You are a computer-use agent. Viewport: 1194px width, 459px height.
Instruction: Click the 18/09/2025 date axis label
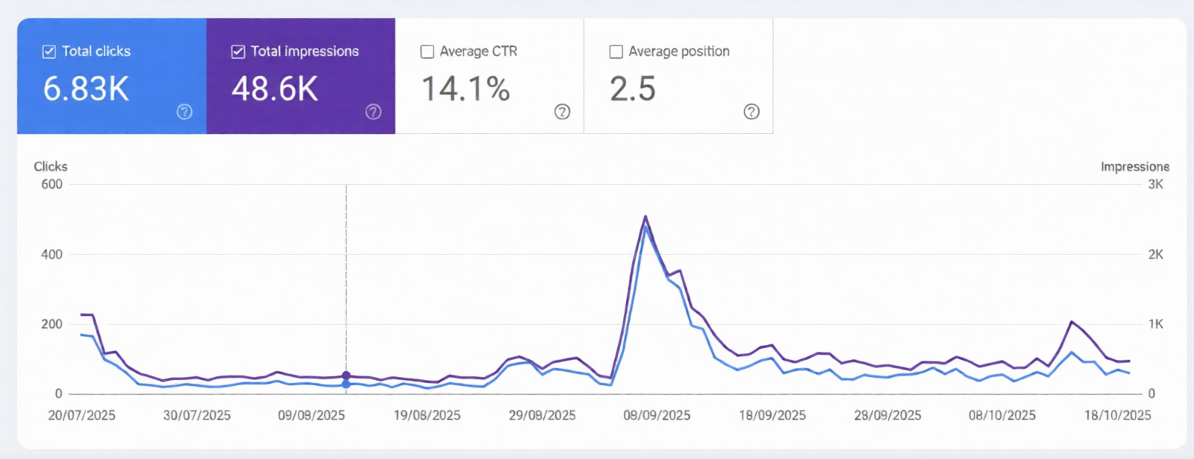coord(772,415)
